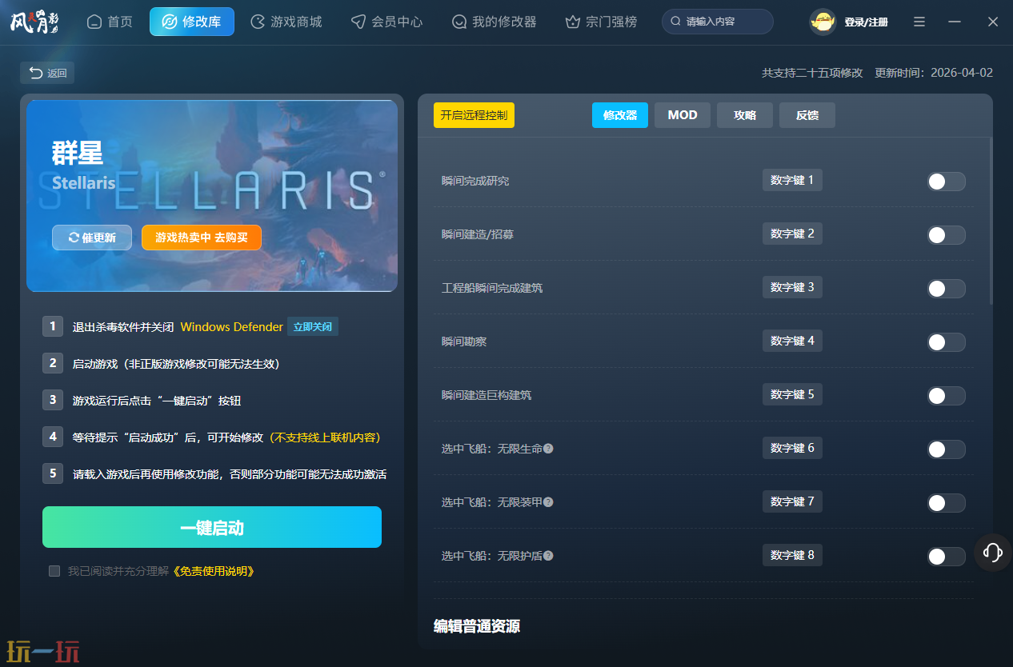Click help icon beside 无限生命
This screenshot has height=667, width=1013.
coord(548,449)
